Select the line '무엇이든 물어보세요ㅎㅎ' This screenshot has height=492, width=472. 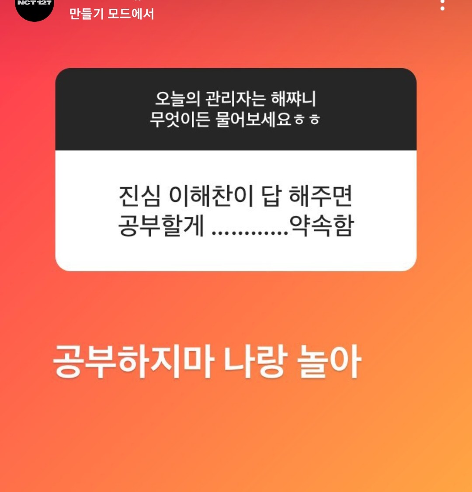pyautogui.click(x=235, y=120)
